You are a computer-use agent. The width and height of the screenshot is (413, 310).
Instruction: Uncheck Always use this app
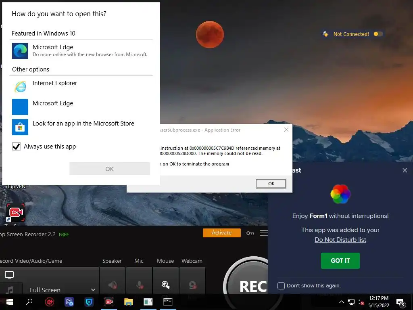(x=16, y=146)
